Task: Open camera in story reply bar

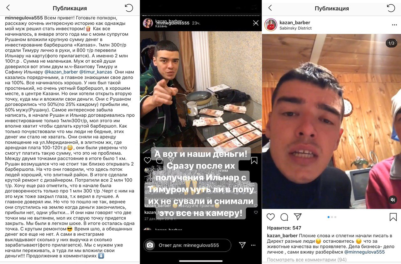Action: [150, 245]
